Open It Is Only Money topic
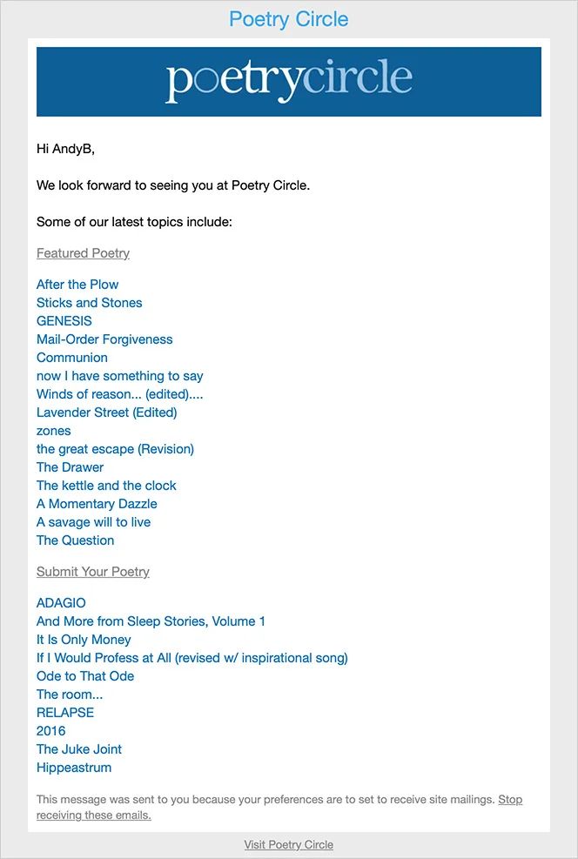Screen dimensions: 578x859 (x=84, y=640)
